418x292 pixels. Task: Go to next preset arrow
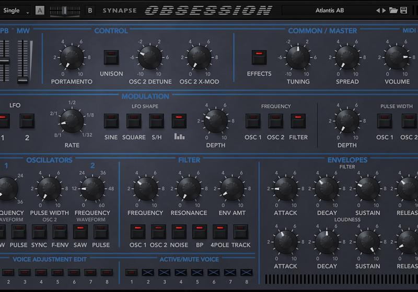384,10
